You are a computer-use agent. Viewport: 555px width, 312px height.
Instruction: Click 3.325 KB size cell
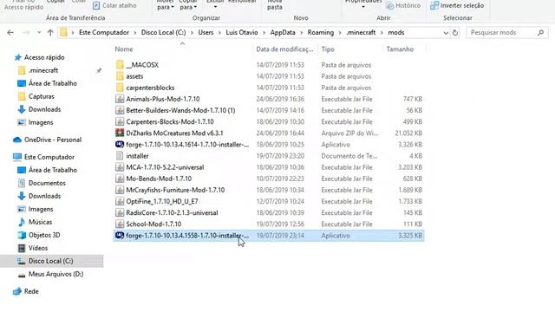(x=410, y=236)
